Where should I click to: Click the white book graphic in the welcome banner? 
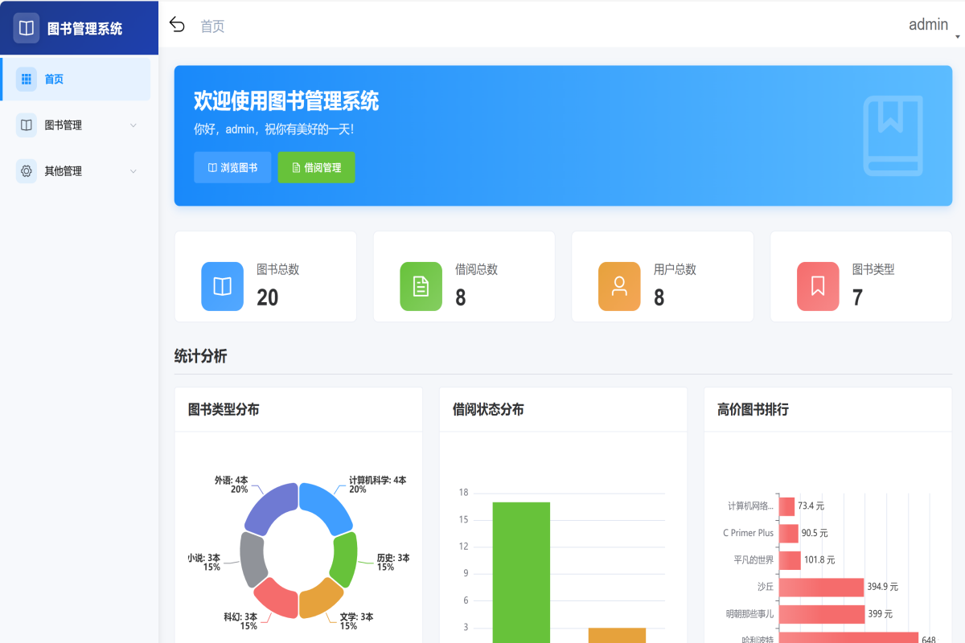[x=893, y=134]
